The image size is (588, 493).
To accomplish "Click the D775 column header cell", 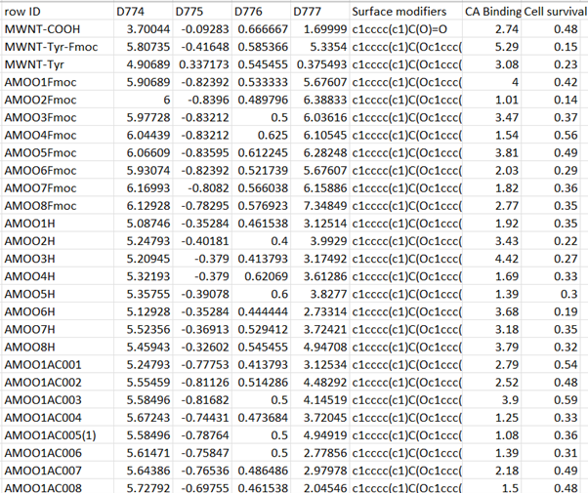I will (202, 12).
